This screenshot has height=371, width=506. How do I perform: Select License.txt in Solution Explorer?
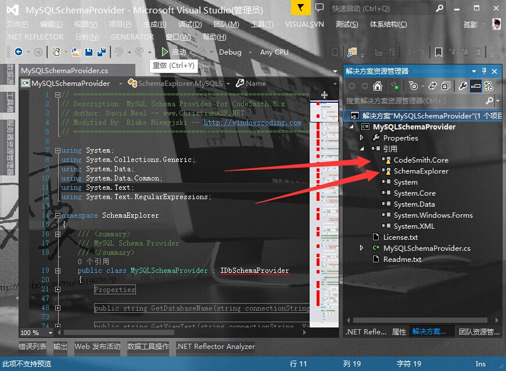(400, 237)
